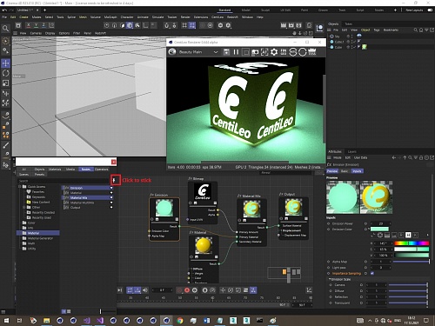The height and width of the screenshot is (326, 435).
Task: Toggle the snap enable icon in top toolbar
Action: tap(166, 25)
